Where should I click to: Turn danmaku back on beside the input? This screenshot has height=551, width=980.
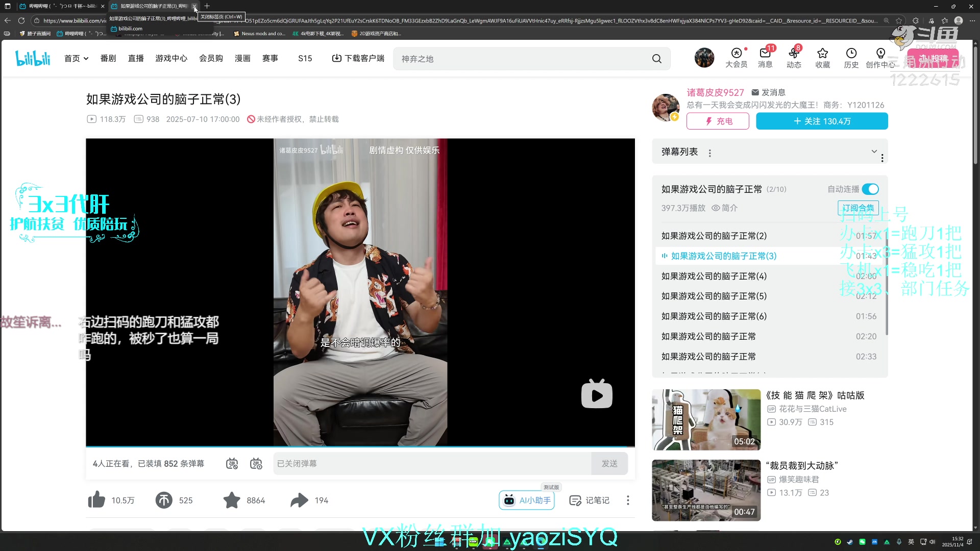[x=232, y=463]
